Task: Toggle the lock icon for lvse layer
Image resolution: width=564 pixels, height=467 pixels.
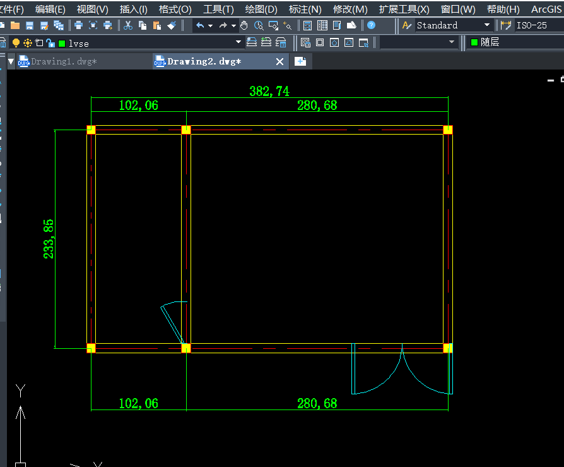Action: click(50, 43)
